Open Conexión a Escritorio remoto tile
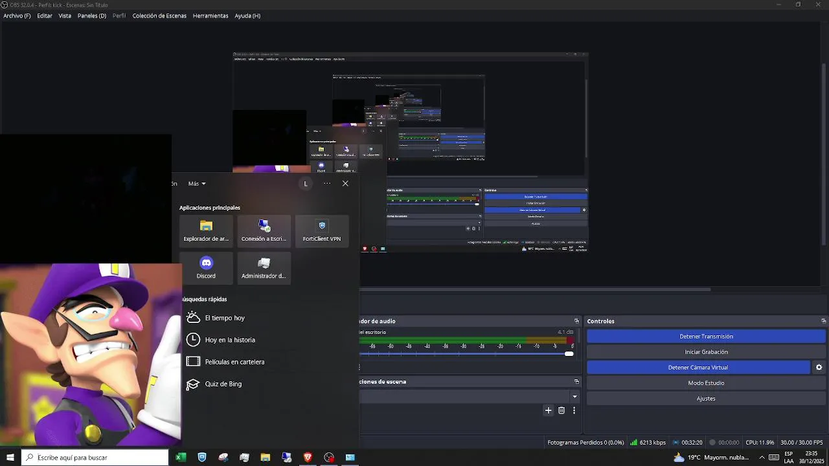 point(264,231)
